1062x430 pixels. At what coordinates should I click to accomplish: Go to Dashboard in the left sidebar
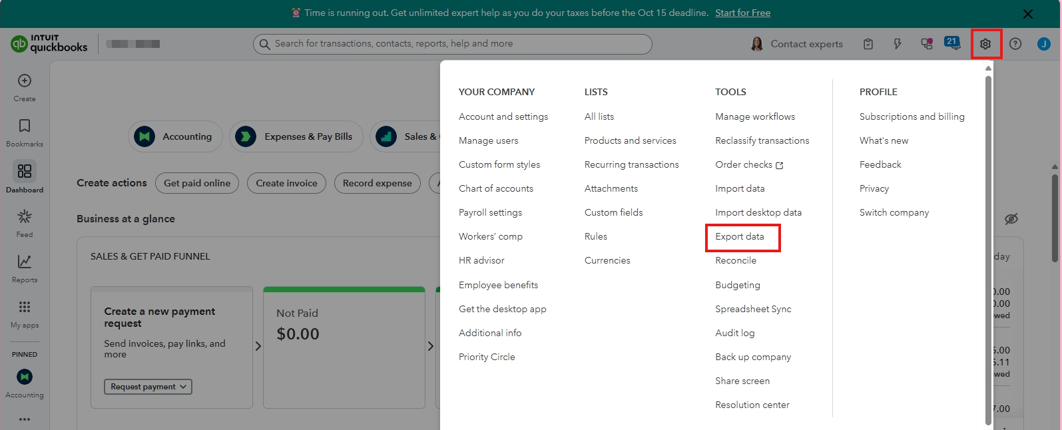pos(25,177)
